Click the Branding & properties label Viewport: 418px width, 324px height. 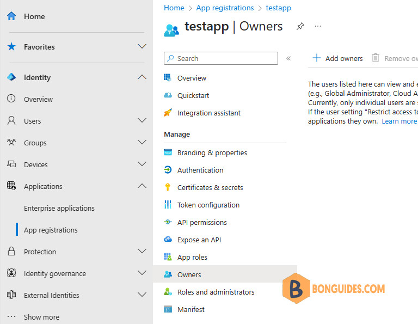(212, 152)
